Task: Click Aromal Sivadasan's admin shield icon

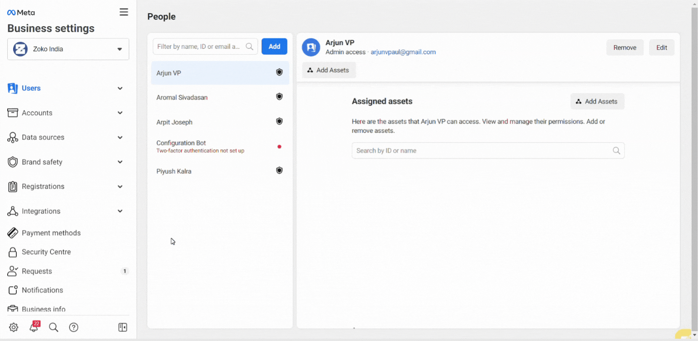Action: [x=279, y=97]
